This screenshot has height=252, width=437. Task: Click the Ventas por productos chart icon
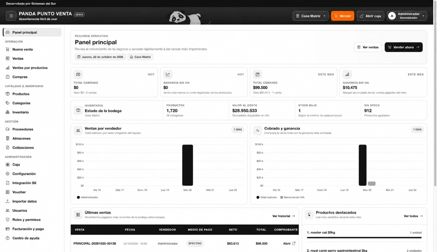point(8,68)
